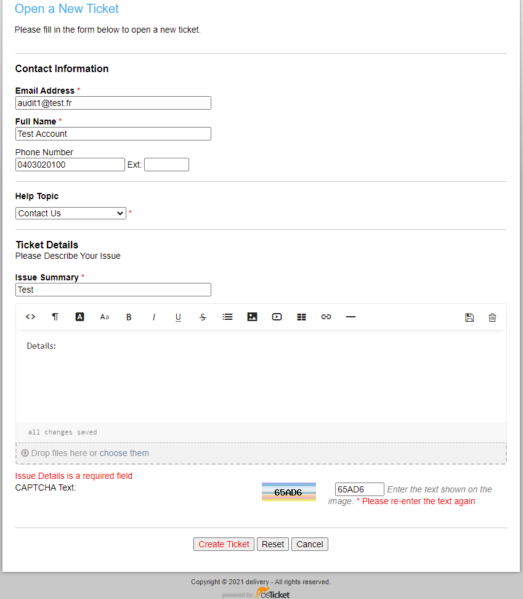Toggle italic formatting
Viewport: 523px width, 599px height.
[153, 317]
